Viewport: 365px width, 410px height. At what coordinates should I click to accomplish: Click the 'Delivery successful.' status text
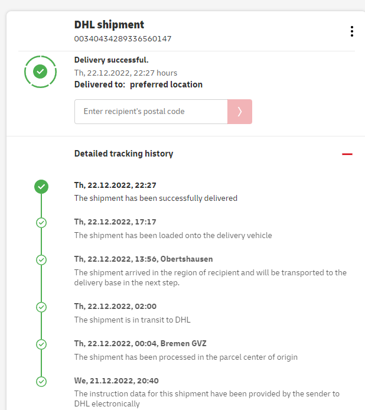pyautogui.click(x=111, y=60)
